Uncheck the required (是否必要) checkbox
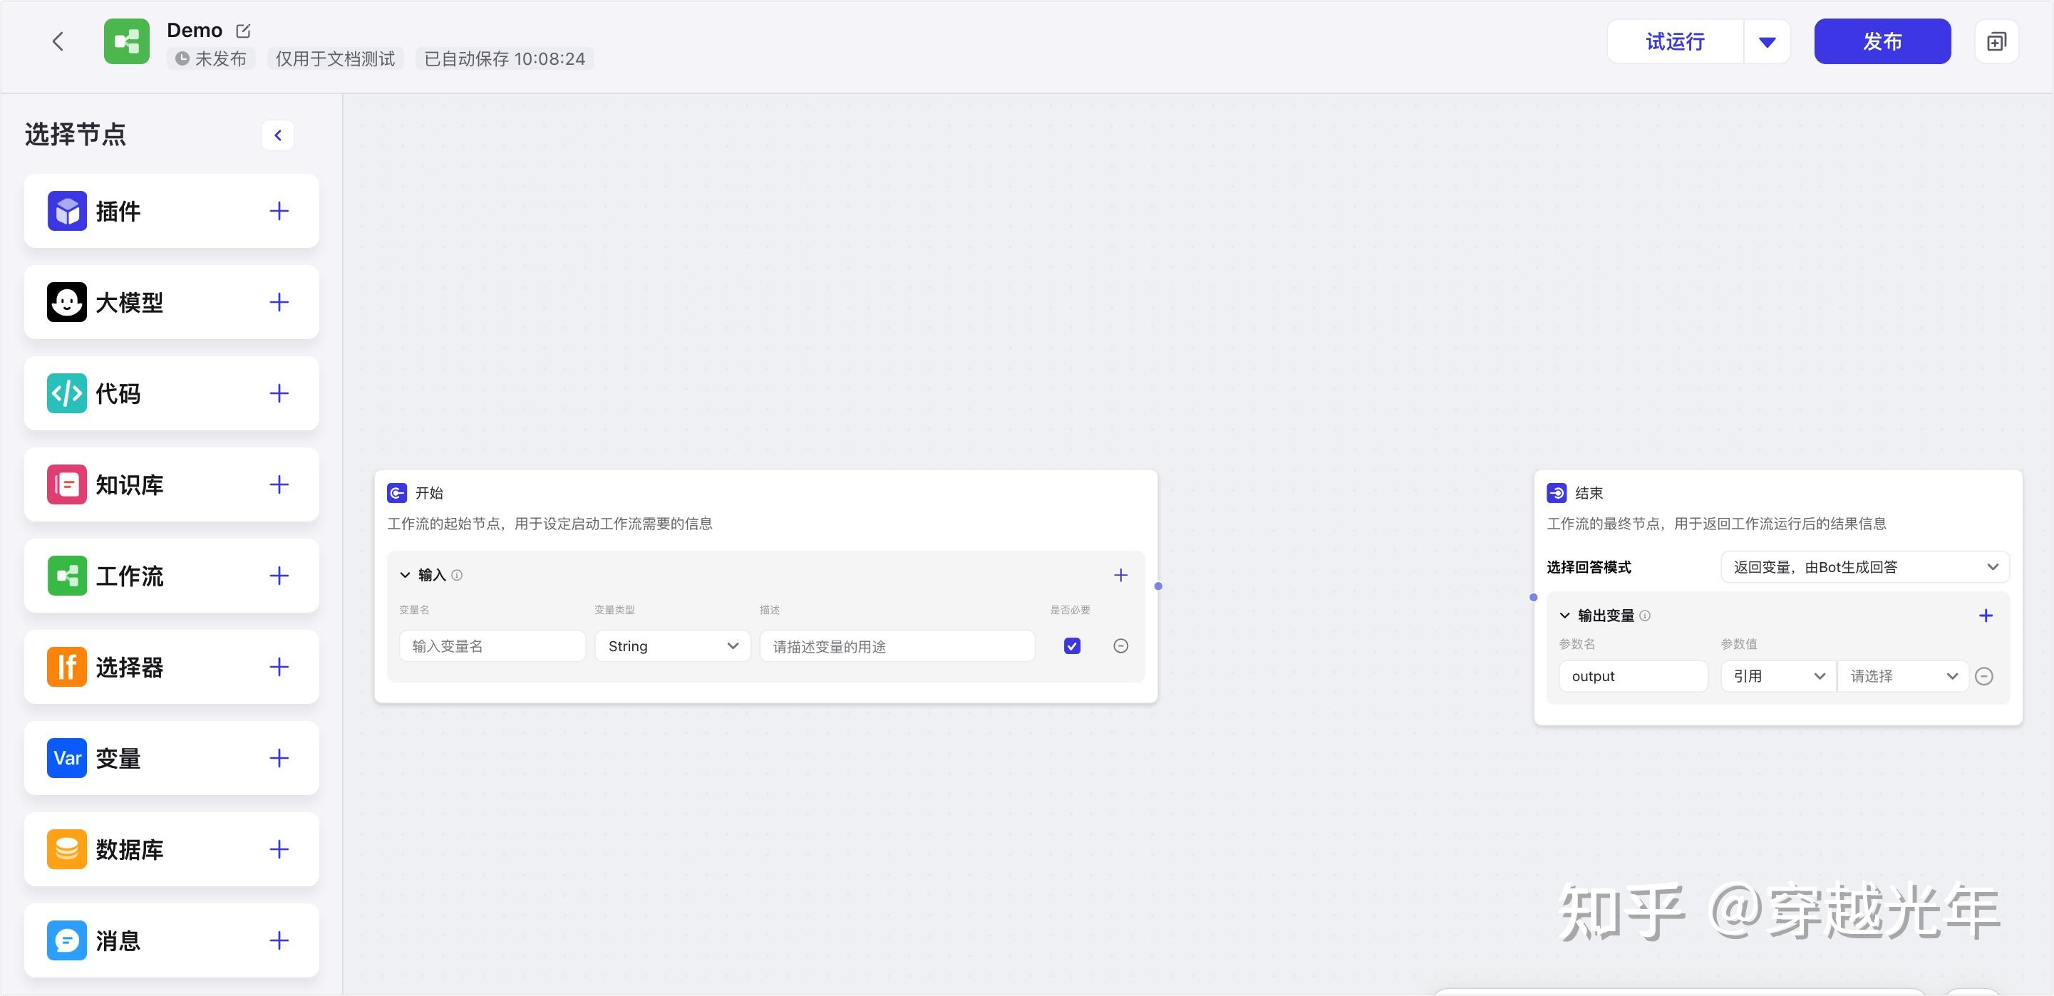The width and height of the screenshot is (2054, 996). [x=1072, y=646]
